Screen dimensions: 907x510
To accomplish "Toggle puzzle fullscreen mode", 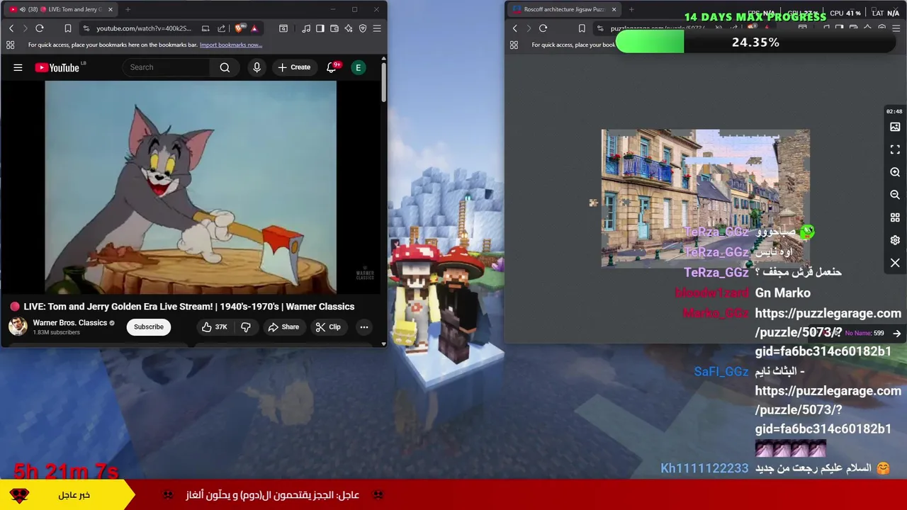I will tap(895, 149).
